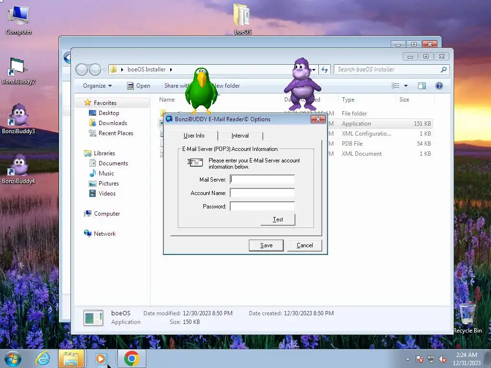The width and height of the screenshot is (491, 368).
Task: Launch BonziBuddy2 desktop shortcut
Action: [x=18, y=71]
